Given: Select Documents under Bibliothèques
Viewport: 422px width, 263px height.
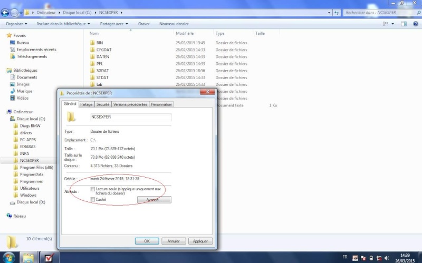Looking at the screenshot, I should coord(27,77).
